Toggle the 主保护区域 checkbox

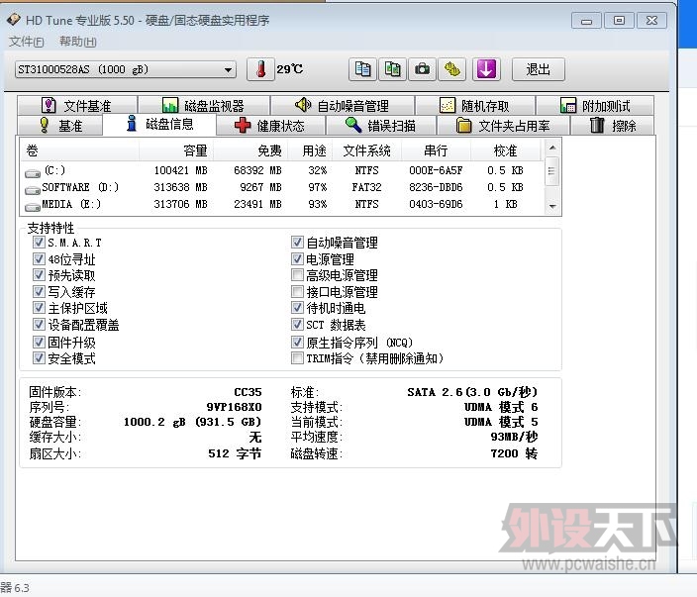[39, 308]
